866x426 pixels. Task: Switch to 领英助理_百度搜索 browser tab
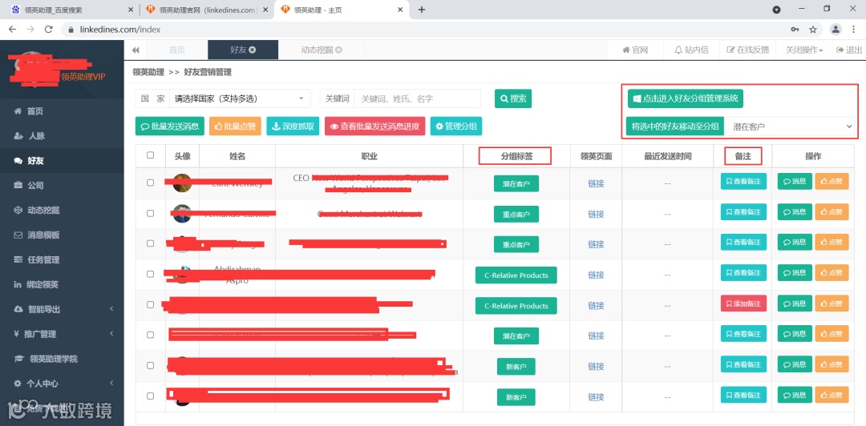coord(71,10)
